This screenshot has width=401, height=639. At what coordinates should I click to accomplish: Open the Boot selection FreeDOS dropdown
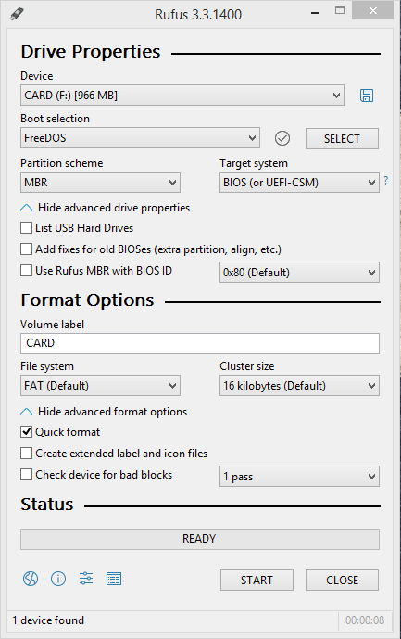tap(140, 138)
